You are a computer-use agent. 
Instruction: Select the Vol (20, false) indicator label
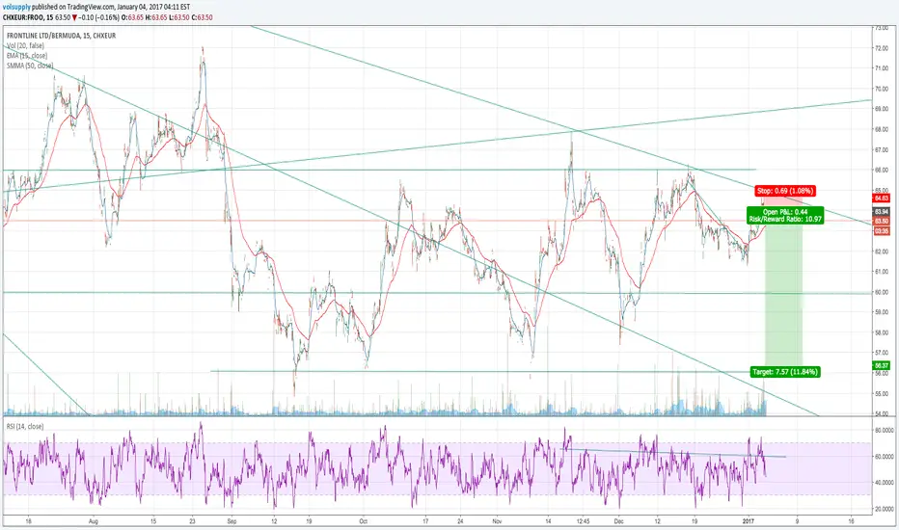26,46
